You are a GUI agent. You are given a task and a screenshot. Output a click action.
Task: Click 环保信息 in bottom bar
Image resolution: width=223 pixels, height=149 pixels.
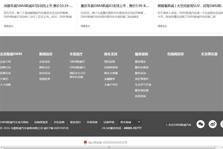pos(92,122)
